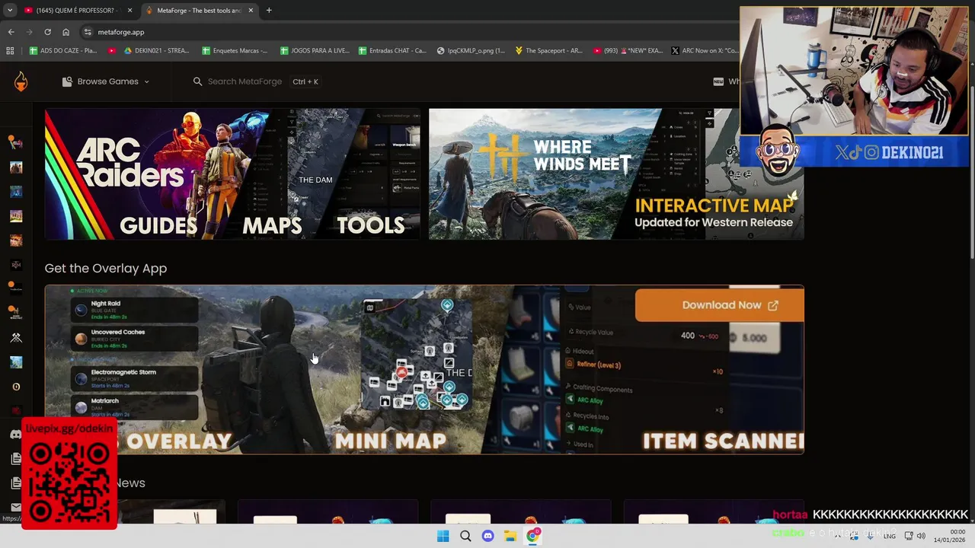
Task: Close the QUEM É PROFESSOR tab
Action: tap(129, 11)
